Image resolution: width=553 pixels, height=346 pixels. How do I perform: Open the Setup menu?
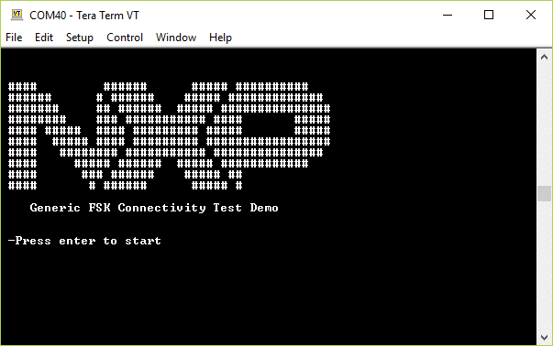pyautogui.click(x=80, y=38)
